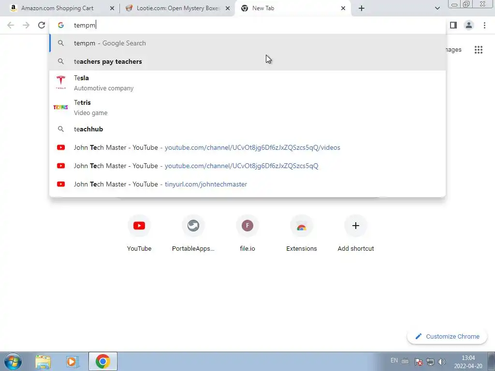Close the New Tab tab

point(343,9)
